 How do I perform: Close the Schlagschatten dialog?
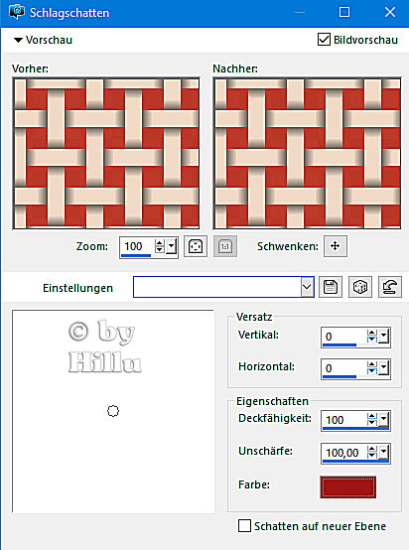point(390,12)
